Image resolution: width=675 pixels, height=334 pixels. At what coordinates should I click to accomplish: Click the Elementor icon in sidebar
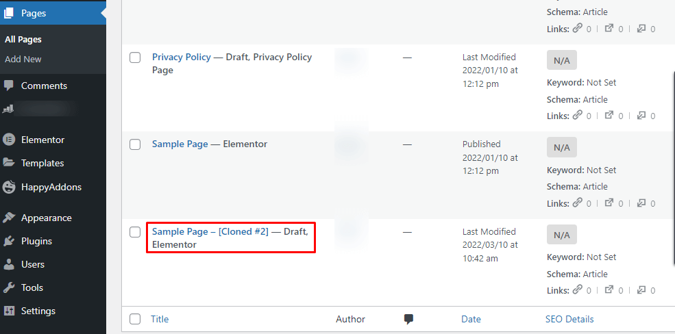click(x=9, y=140)
